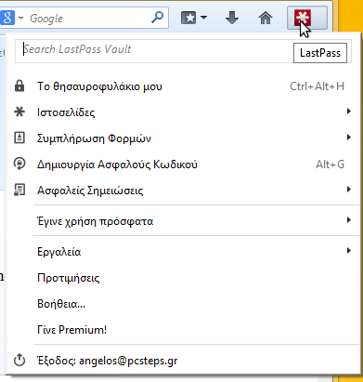Click Βοήθεια... help entry
Viewport: 363px width, 382px height.
coord(183,304)
